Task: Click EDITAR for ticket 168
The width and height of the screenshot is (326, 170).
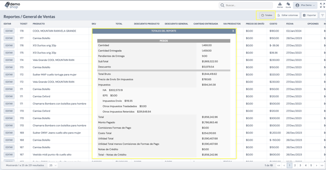Action: pos(9,140)
